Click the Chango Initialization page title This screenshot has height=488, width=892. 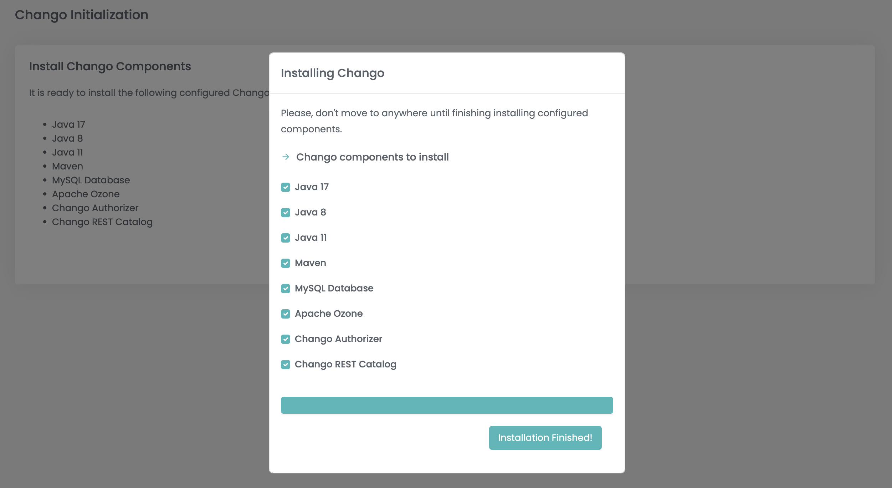click(82, 15)
